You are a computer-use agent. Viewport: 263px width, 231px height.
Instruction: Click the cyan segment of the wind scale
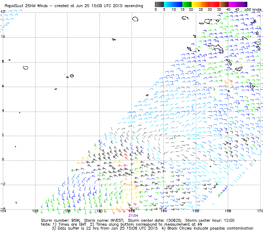click(x=168, y=4)
